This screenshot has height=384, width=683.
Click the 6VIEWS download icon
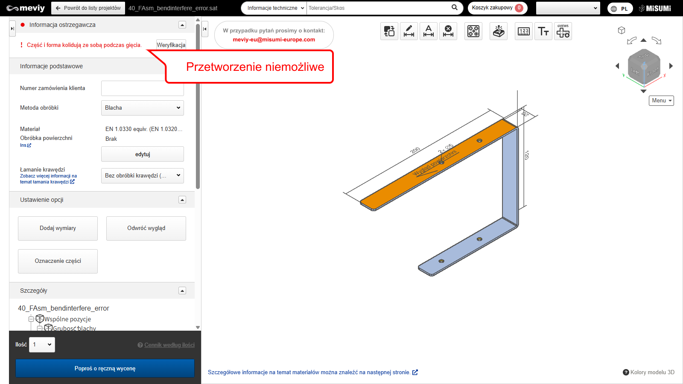tap(563, 31)
